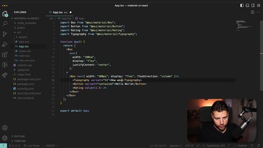Open .eslintrc.cjs file

click(24, 65)
